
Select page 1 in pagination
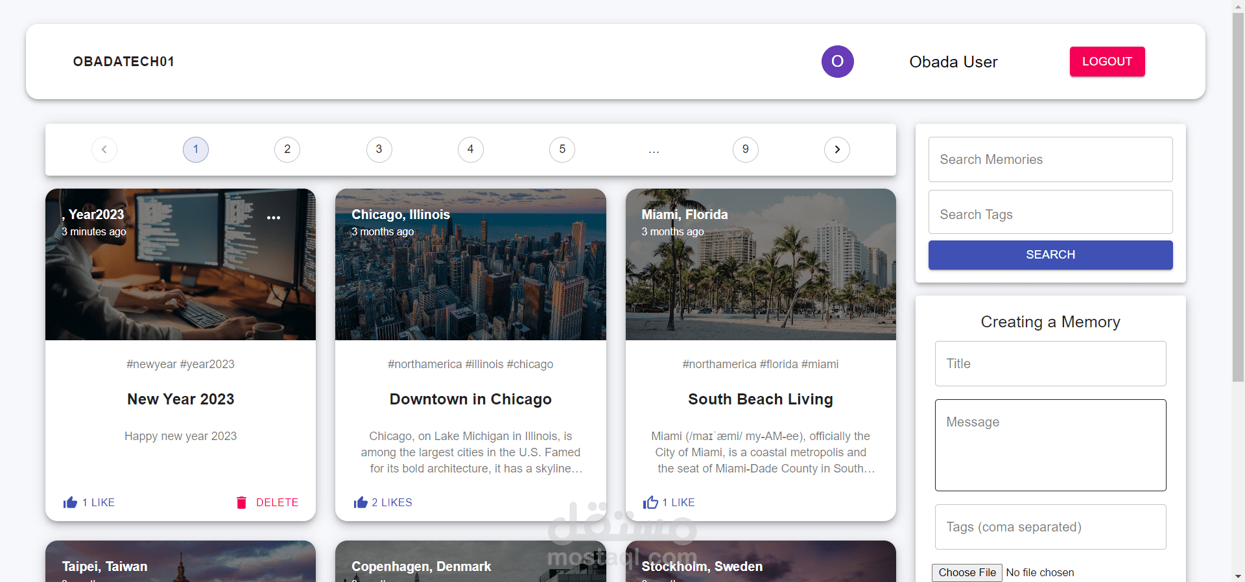pos(196,150)
